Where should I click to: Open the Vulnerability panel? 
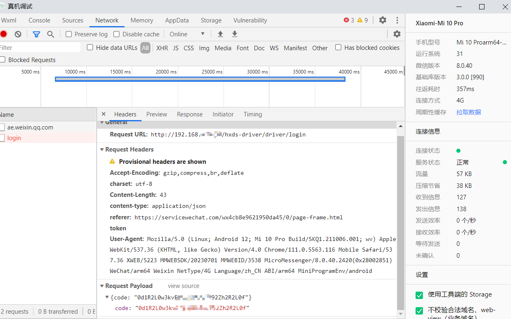click(x=250, y=20)
